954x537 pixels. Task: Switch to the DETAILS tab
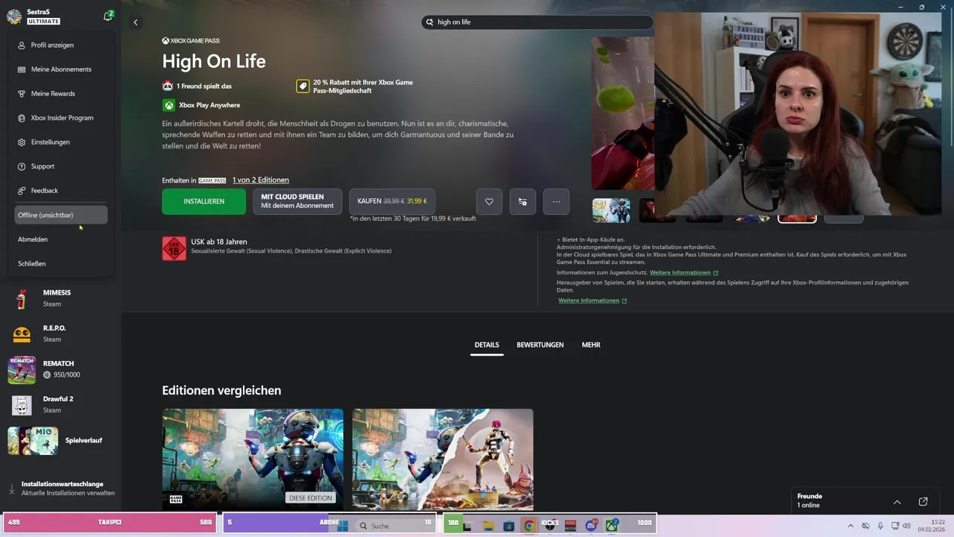[487, 345]
